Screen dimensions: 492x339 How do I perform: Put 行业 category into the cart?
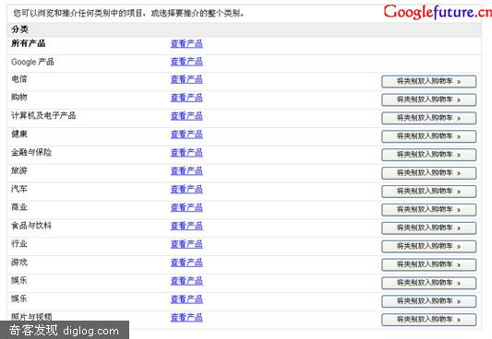[x=428, y=246]
